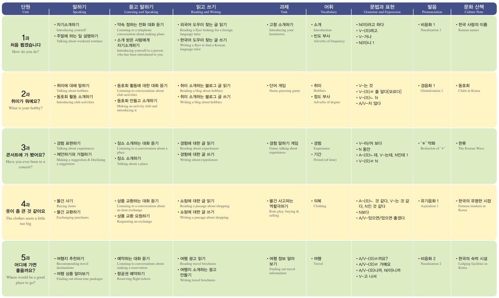Viewport: 499px width, 298px height.
Task: Click the "말하기 Speaking" column header
Action: (79, 9)
